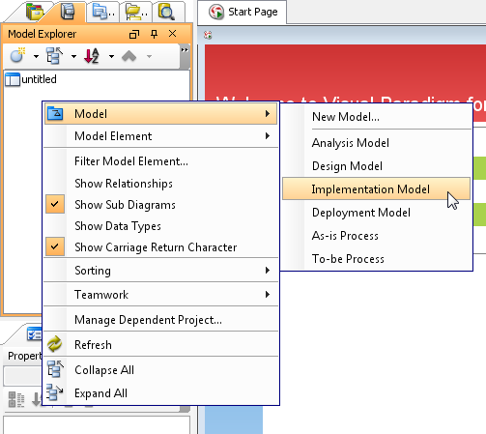Image resolution: width=486 pixels, height=434 pixels.
Task: Click the Model menu entry
Action: point(160,113)
